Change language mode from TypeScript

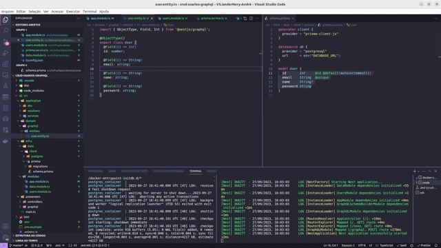387,245
